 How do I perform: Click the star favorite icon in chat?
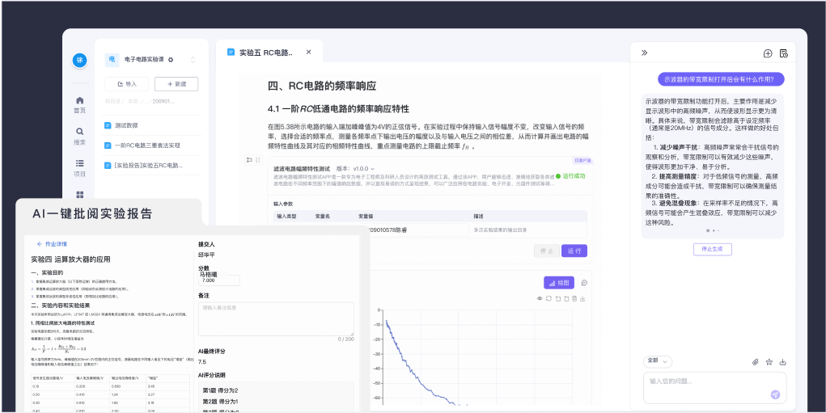pyautogui.click(x=769, y=362)
